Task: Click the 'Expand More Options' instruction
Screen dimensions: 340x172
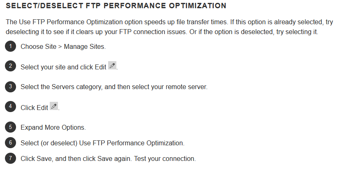Action: pos(53,127)
